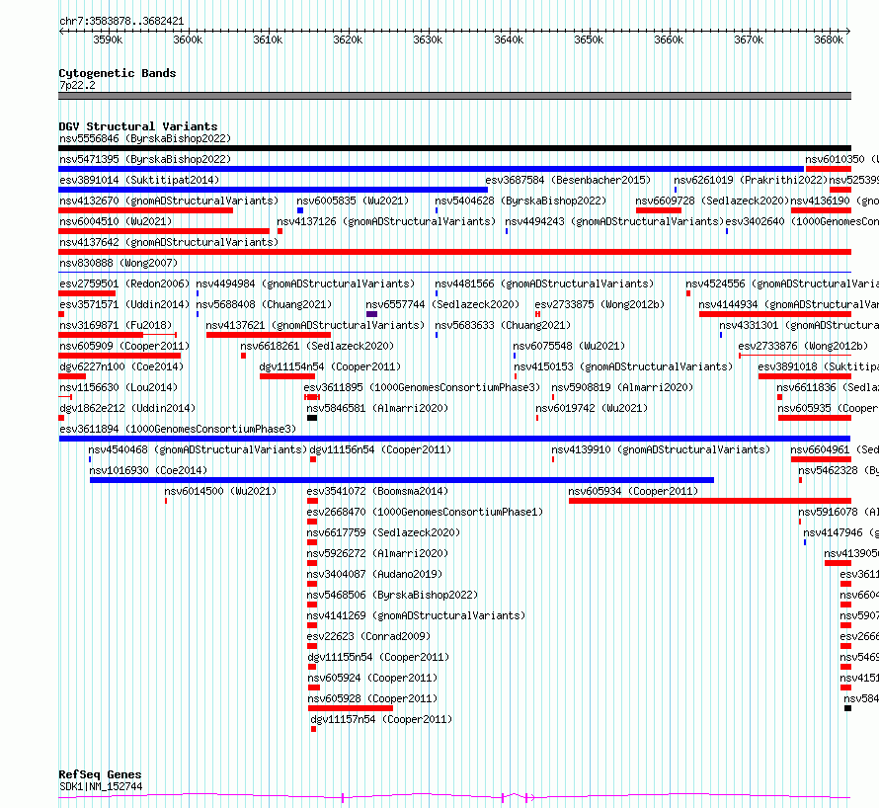The width and height of the screenshot is (879, 808).
Task: Click esv2668470 1000GenomesConsortiumPhase1 label
Action: [x=425, y=512]
